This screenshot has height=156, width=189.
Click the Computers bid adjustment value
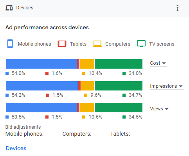click(x=95, y=134)
